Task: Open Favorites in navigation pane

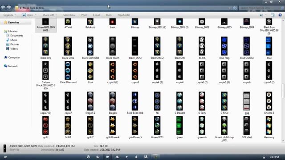Action: tap(14, 23)
